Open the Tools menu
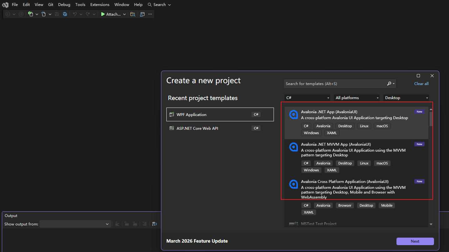 [80, 5]
